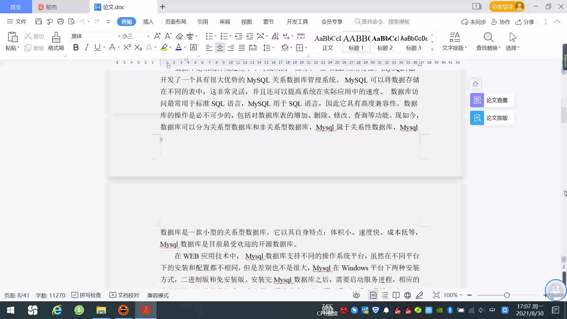
Task: Switch to web layout view
Action: tap(408, 295)
